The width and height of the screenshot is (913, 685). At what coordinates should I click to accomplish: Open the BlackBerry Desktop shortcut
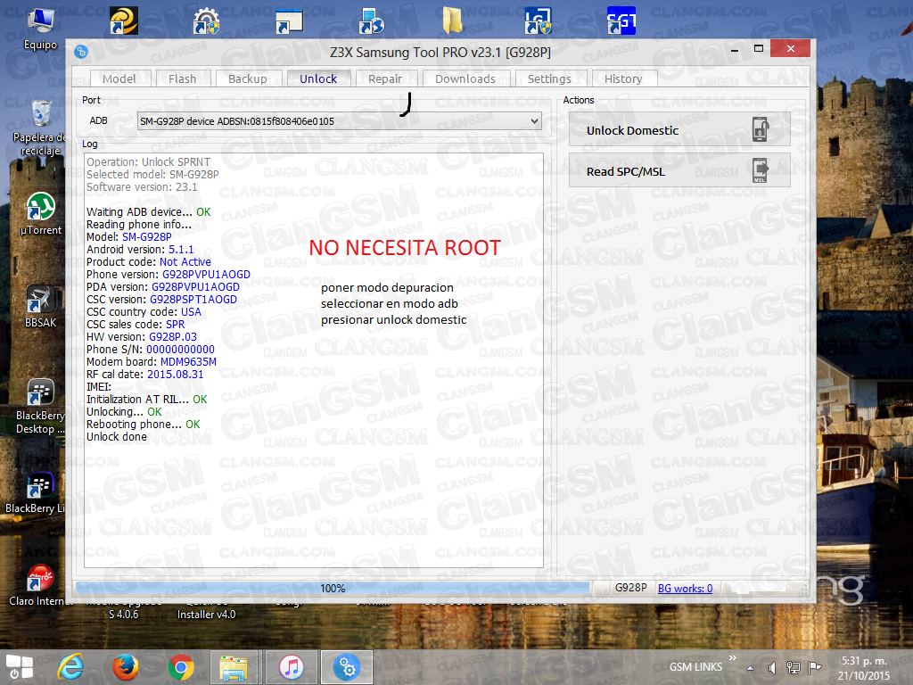tap(41, 406)
